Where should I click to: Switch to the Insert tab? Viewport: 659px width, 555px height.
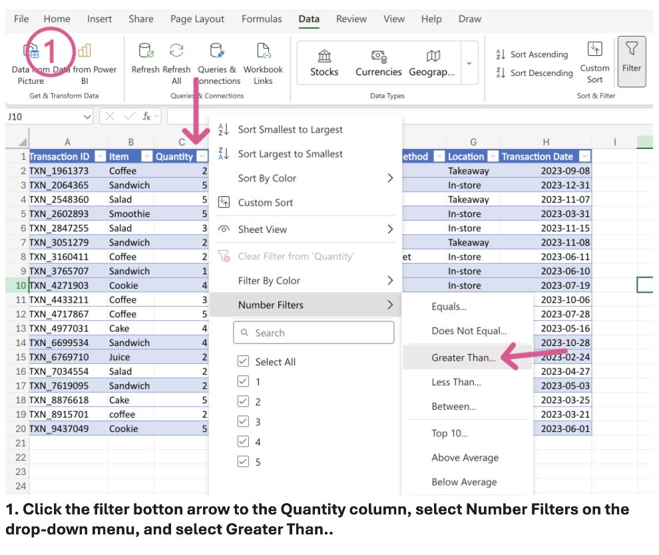[99, 19]
